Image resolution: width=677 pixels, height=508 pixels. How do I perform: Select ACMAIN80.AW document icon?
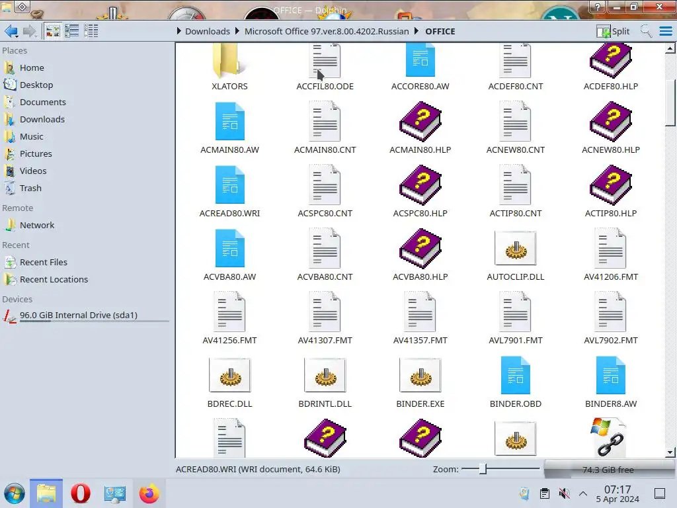[230, 122]
